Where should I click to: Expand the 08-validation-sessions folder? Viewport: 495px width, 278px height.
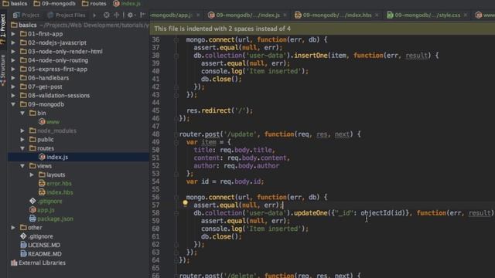coord(13,96)
